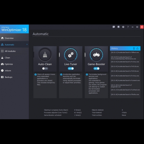Image resolution: width=144 pixels, height=144 pixels.
Task: Open help via the question mark icon
Action: [128, 27]
